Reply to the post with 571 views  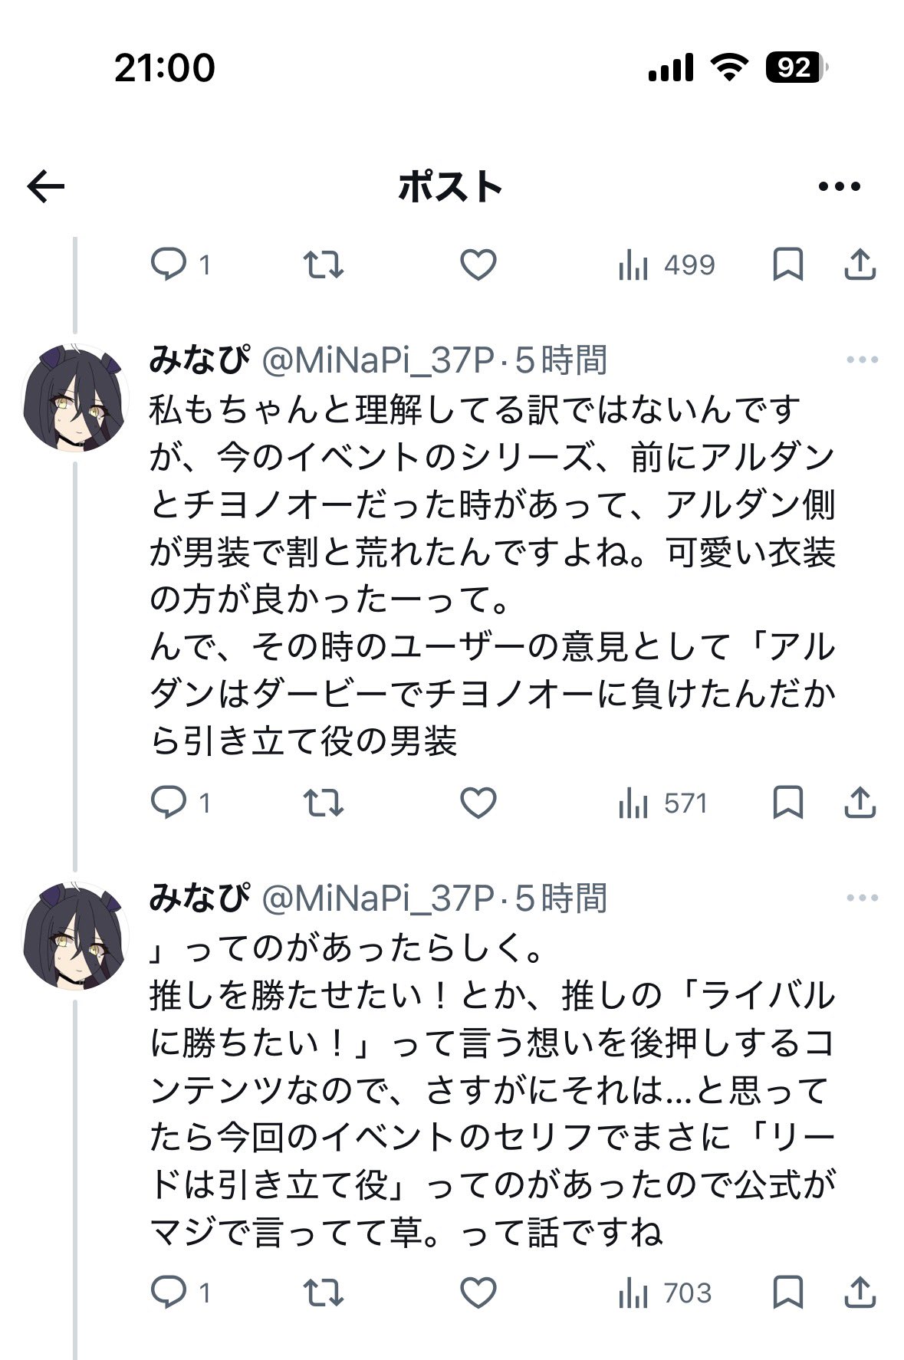pos(169,803)
